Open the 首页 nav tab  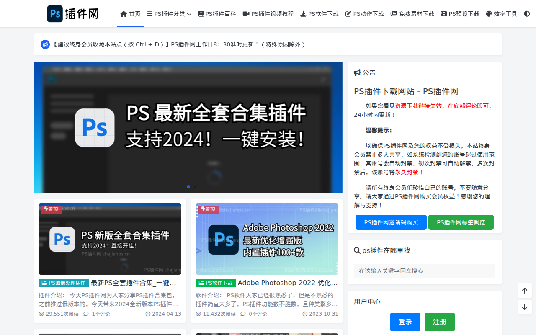[130, 14]
